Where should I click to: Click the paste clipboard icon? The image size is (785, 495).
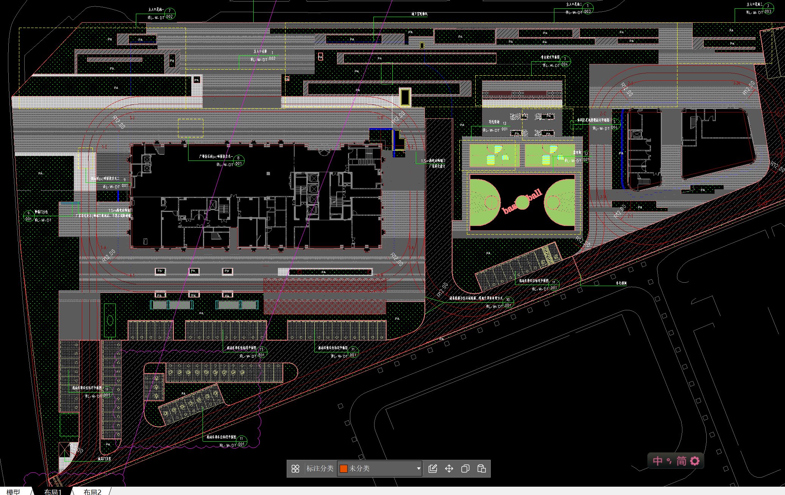click(x=482, y=469)
